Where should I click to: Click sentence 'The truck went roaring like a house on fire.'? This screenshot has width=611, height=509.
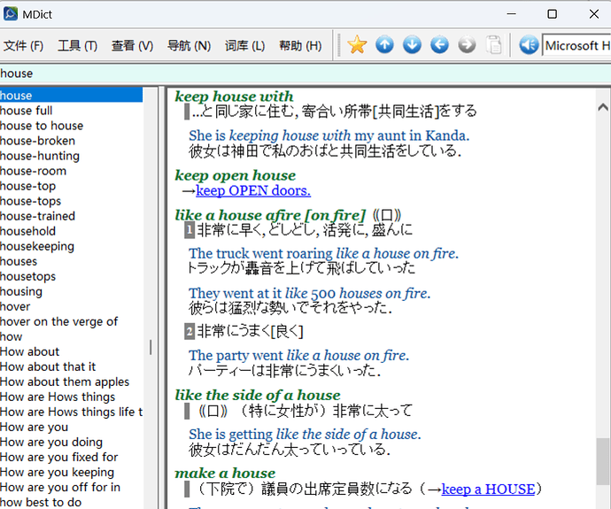click(x=323, y=253)
